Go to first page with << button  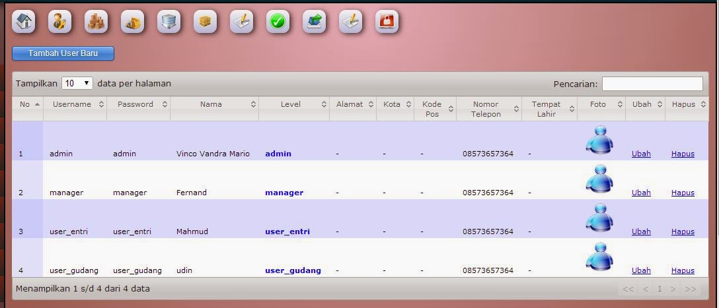[x=628, y=289]
